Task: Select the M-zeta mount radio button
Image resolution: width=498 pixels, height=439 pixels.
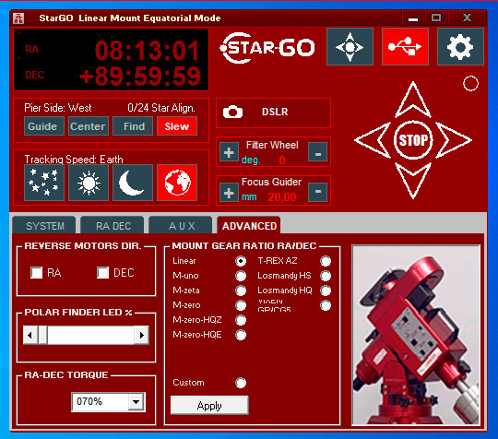Action: coord(241,291)
